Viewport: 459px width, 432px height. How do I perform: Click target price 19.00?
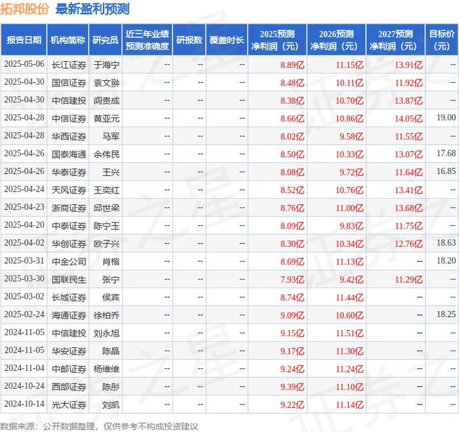pos(446,118)
